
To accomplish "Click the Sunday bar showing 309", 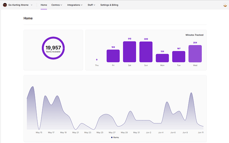I will coord(146,52).
